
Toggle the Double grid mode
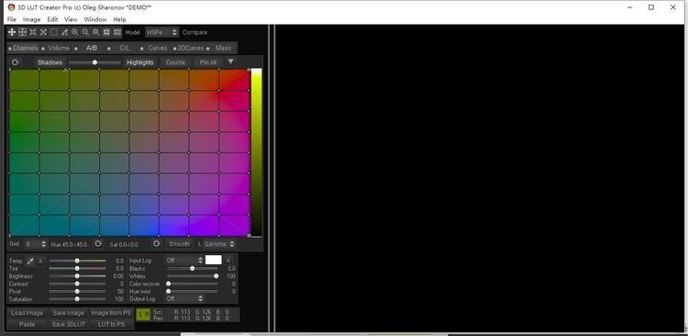point(175,62)
